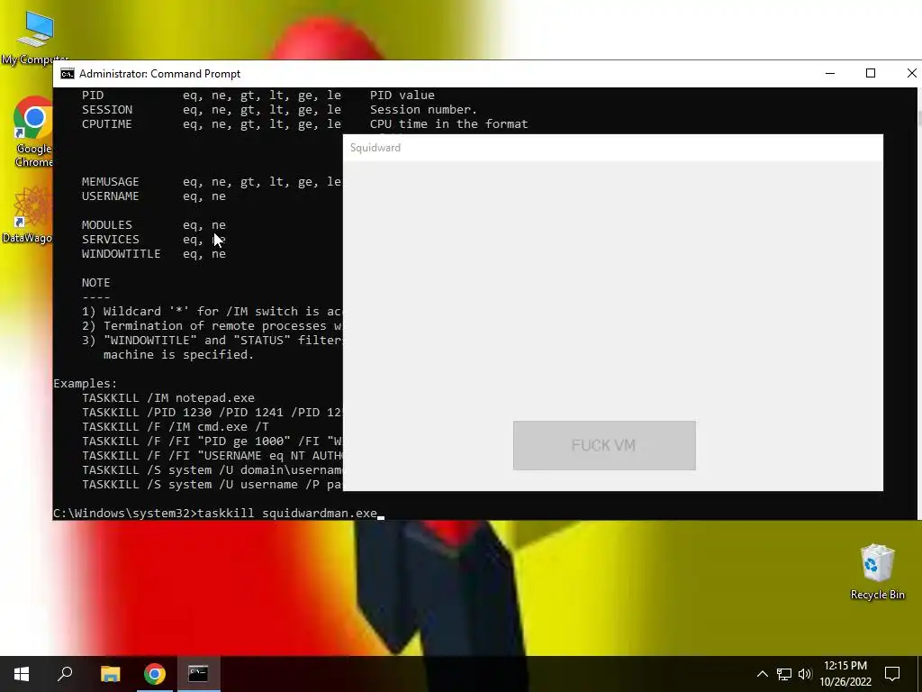Launch the Google Chrome desktop shortcut

click(33, 132)
